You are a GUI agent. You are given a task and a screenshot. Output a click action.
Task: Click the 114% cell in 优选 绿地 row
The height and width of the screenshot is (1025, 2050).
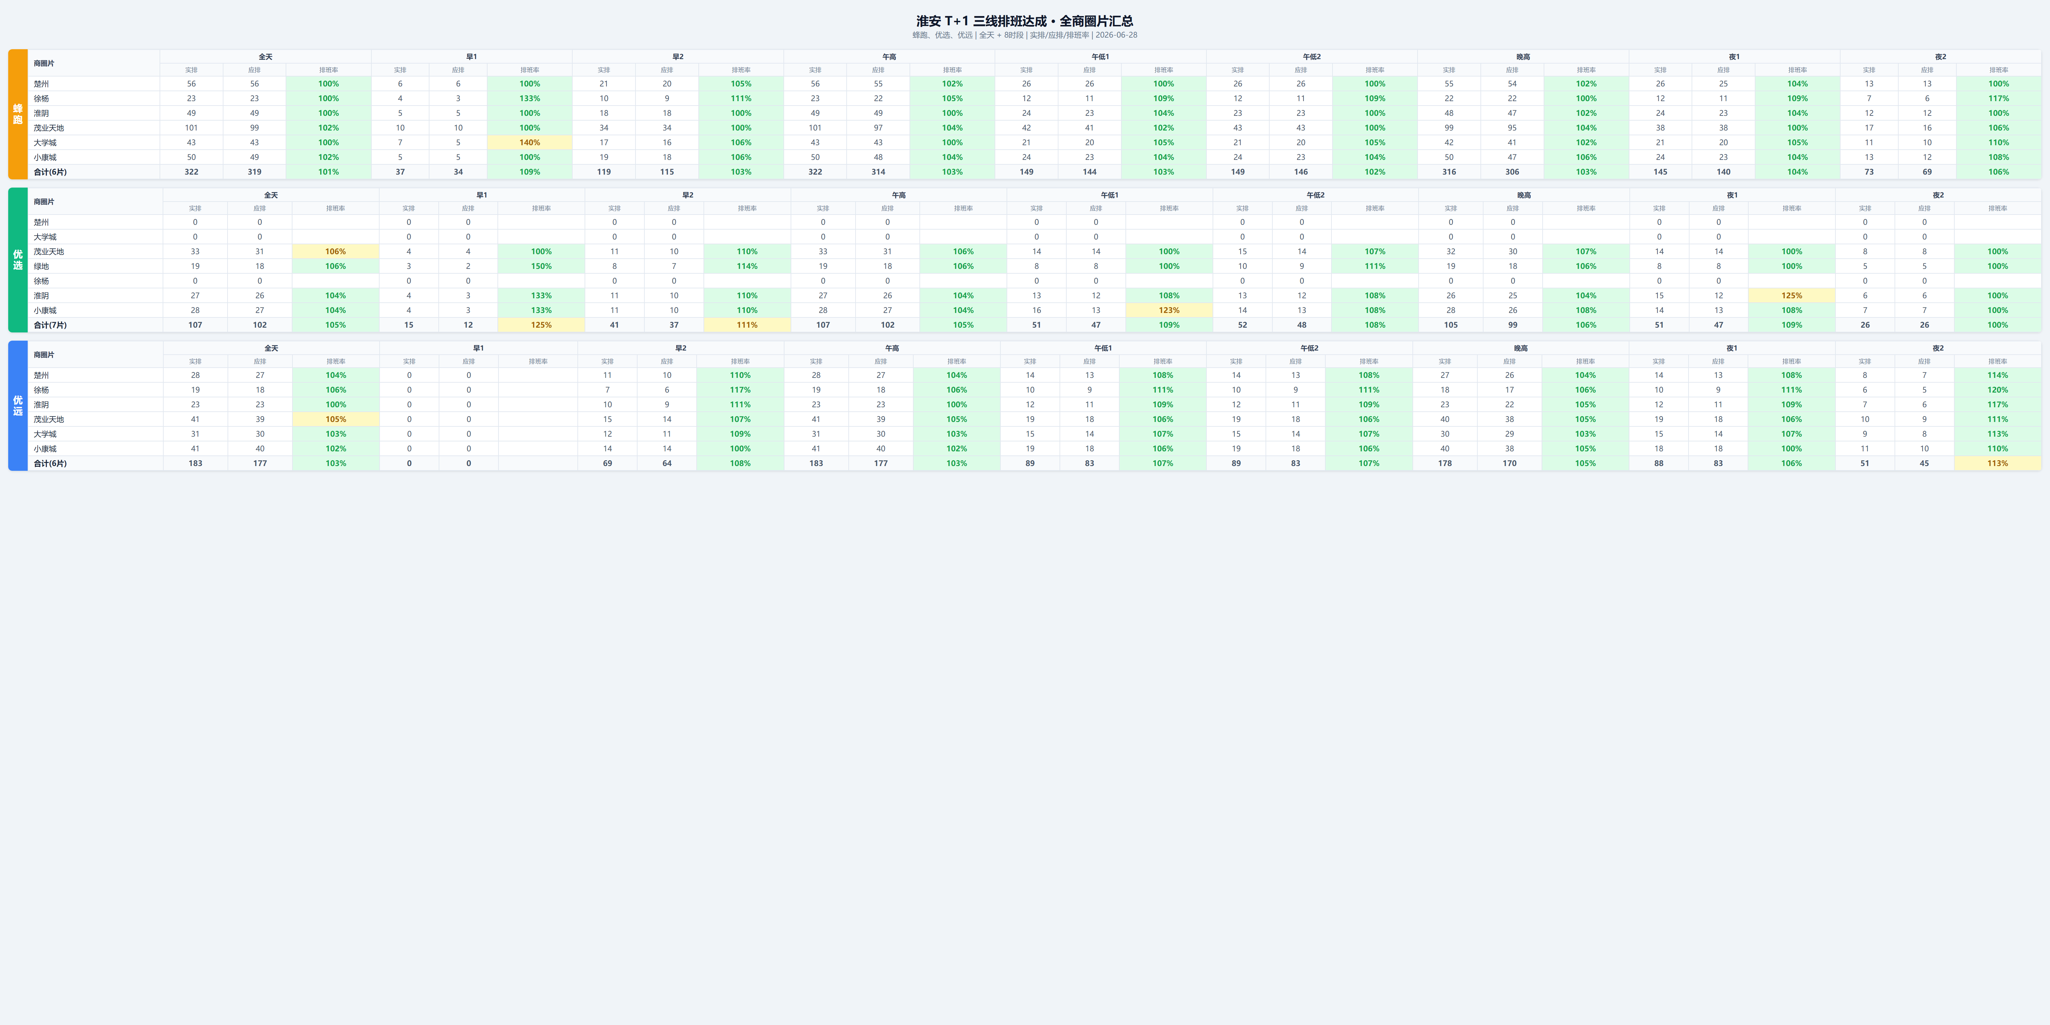tap(747, 266)
